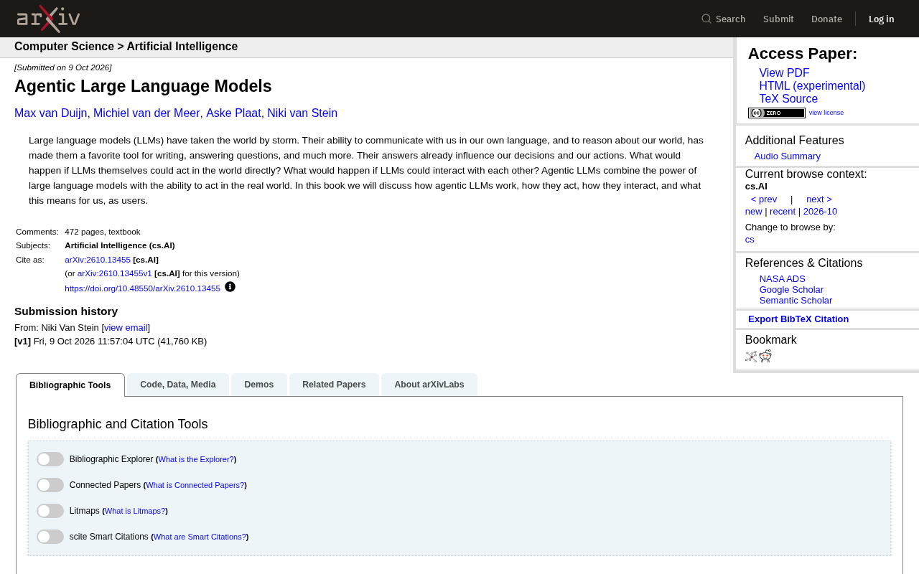Open Semantic Scholar link
Image resolution: width=919 pixels, height=574 pixels.
796,301
